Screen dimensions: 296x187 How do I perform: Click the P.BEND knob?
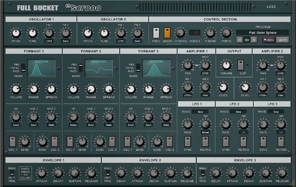(210, 33)
